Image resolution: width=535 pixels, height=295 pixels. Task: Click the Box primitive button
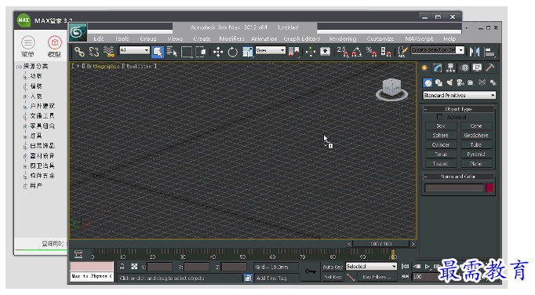pos(441,126)
